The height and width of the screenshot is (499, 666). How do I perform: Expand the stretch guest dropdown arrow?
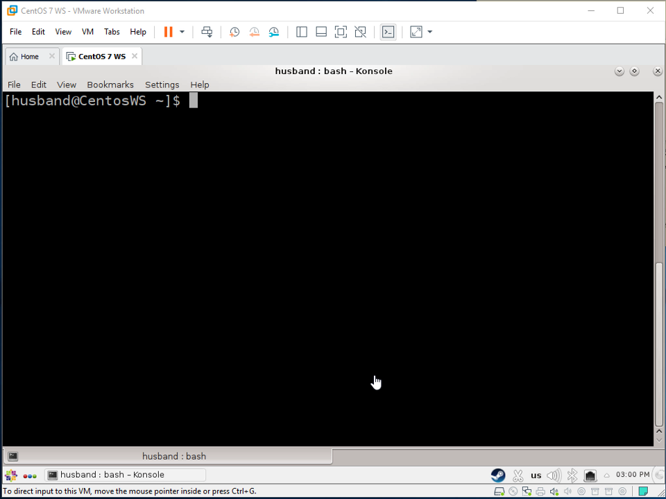(430, 32)
